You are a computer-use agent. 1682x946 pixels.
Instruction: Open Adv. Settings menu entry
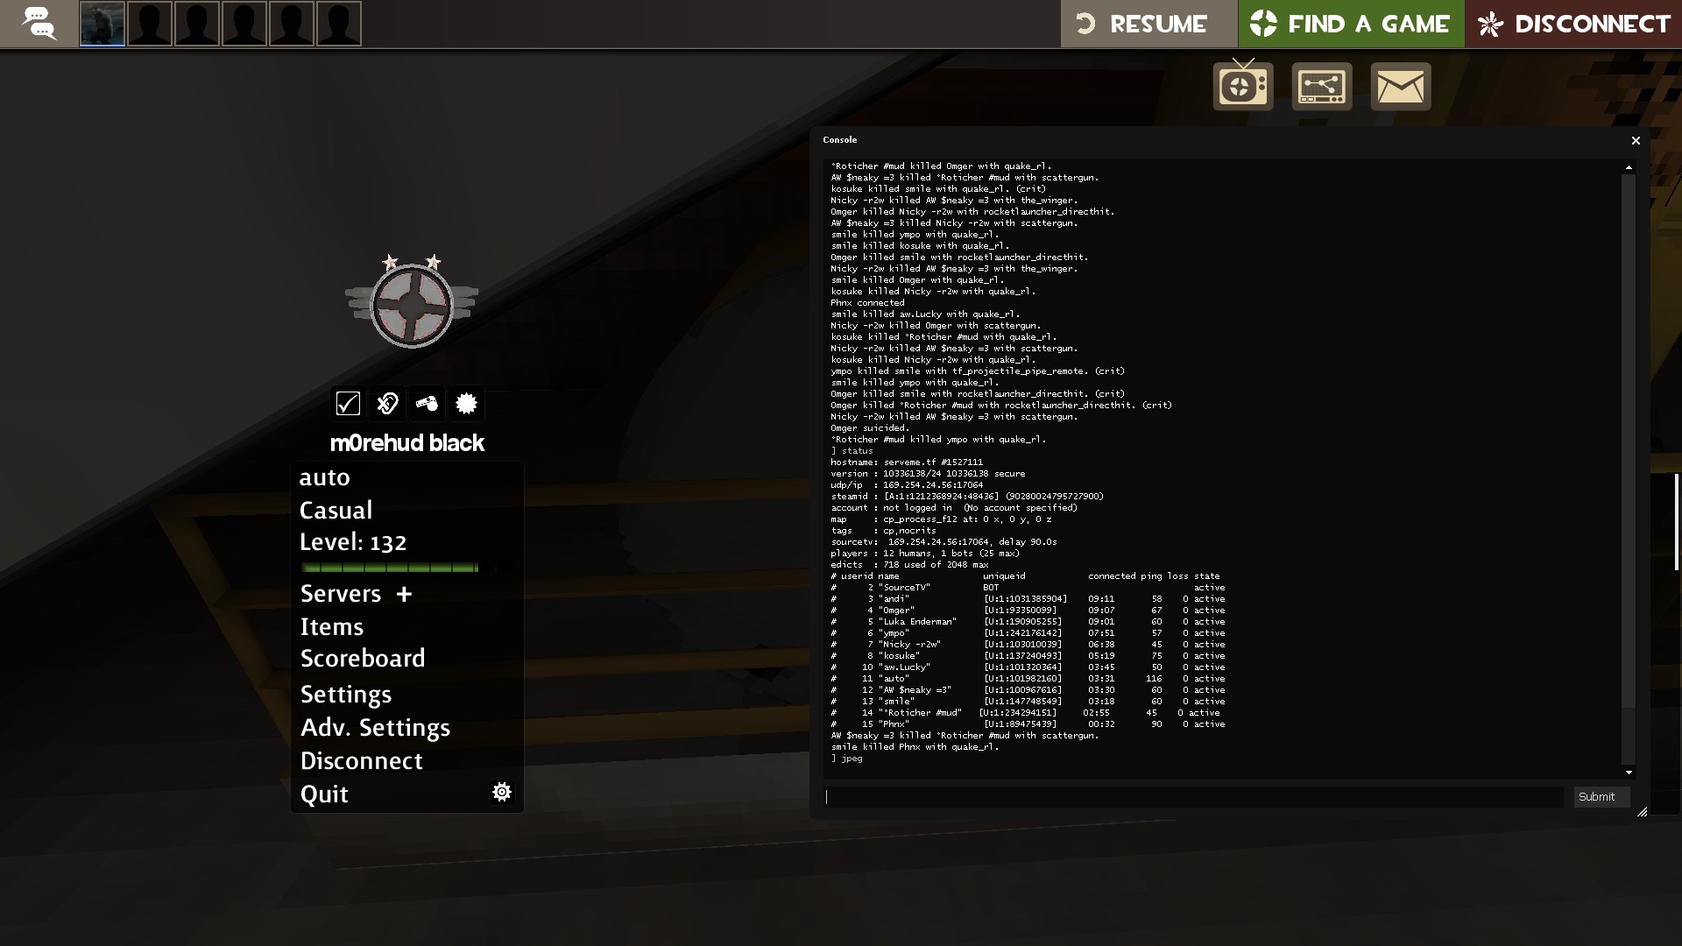click(375, 727)
